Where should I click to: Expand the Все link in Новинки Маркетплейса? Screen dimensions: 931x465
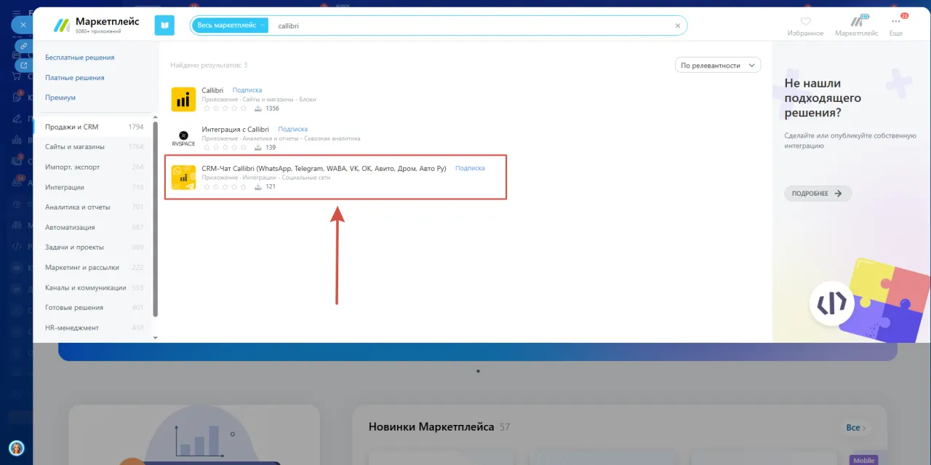point(856,428)
